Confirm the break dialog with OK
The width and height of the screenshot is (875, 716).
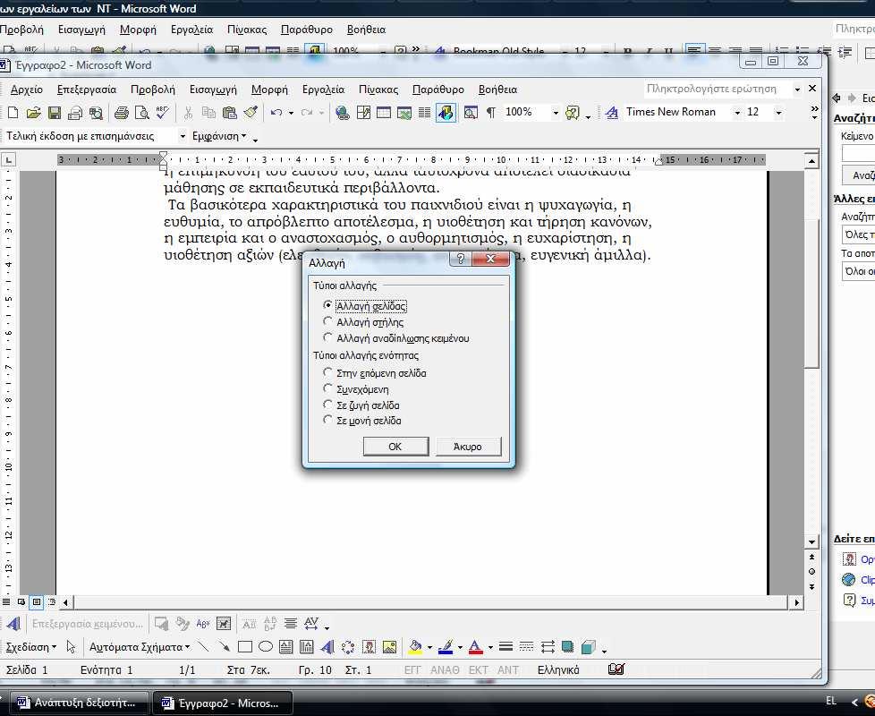coord(395,447)
